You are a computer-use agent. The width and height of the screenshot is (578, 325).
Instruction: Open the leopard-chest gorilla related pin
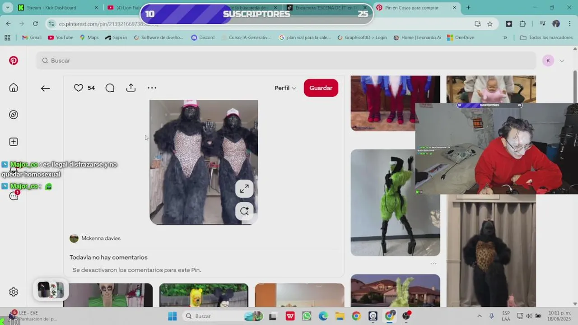click(491, 251)
